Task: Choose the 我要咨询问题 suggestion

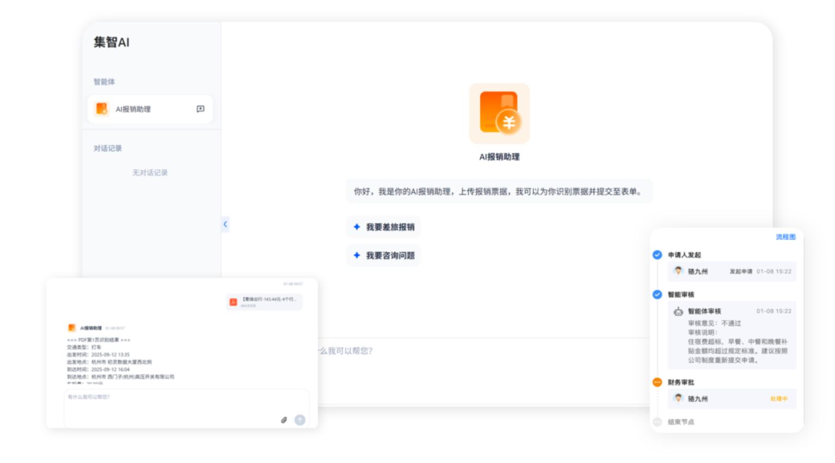Action: pos(384,255)
